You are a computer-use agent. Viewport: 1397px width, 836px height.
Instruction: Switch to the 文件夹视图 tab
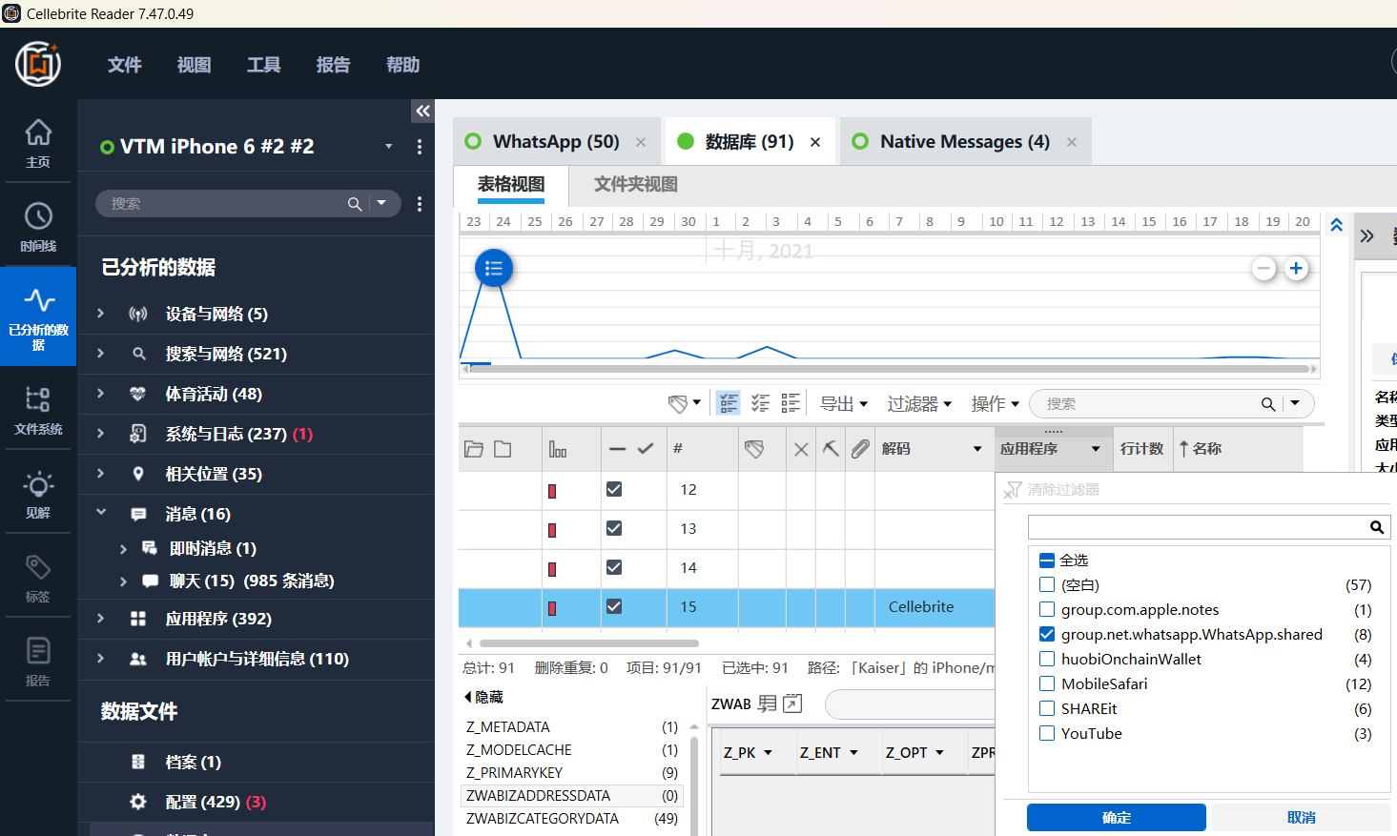636,185
